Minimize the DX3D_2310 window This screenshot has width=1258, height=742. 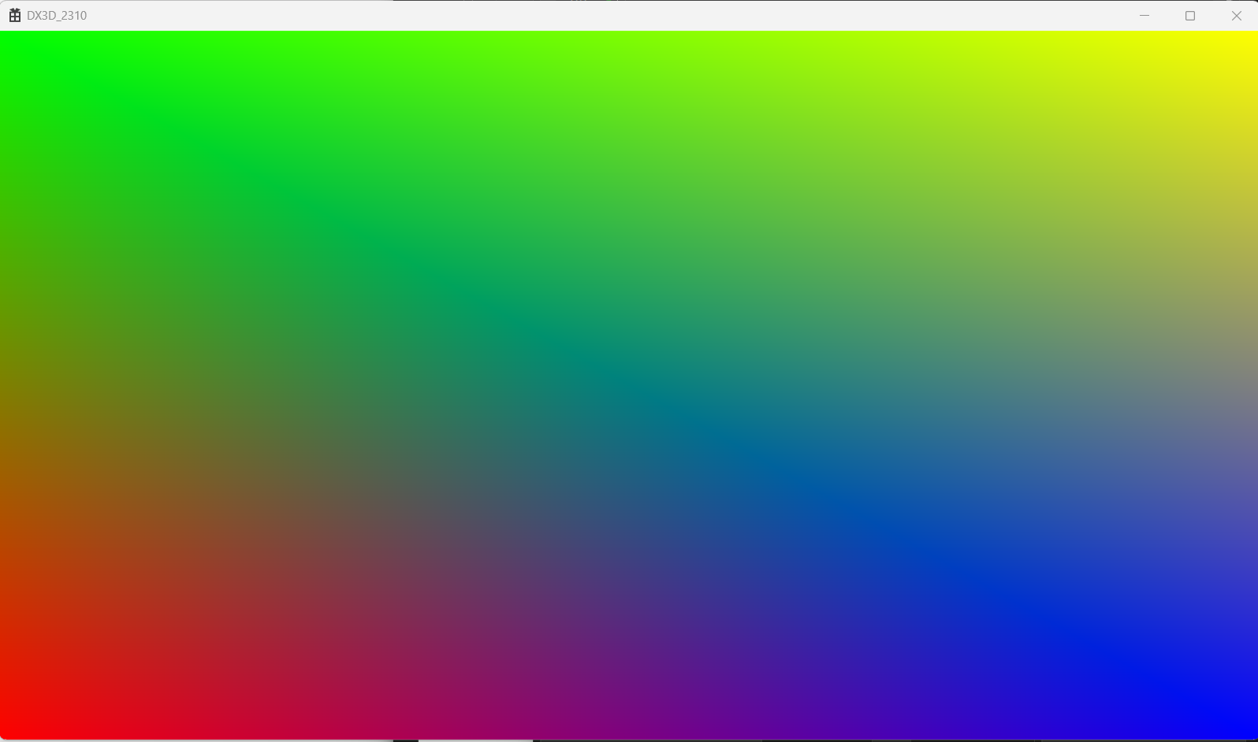pyautogui.click(x=1144, y=16)
